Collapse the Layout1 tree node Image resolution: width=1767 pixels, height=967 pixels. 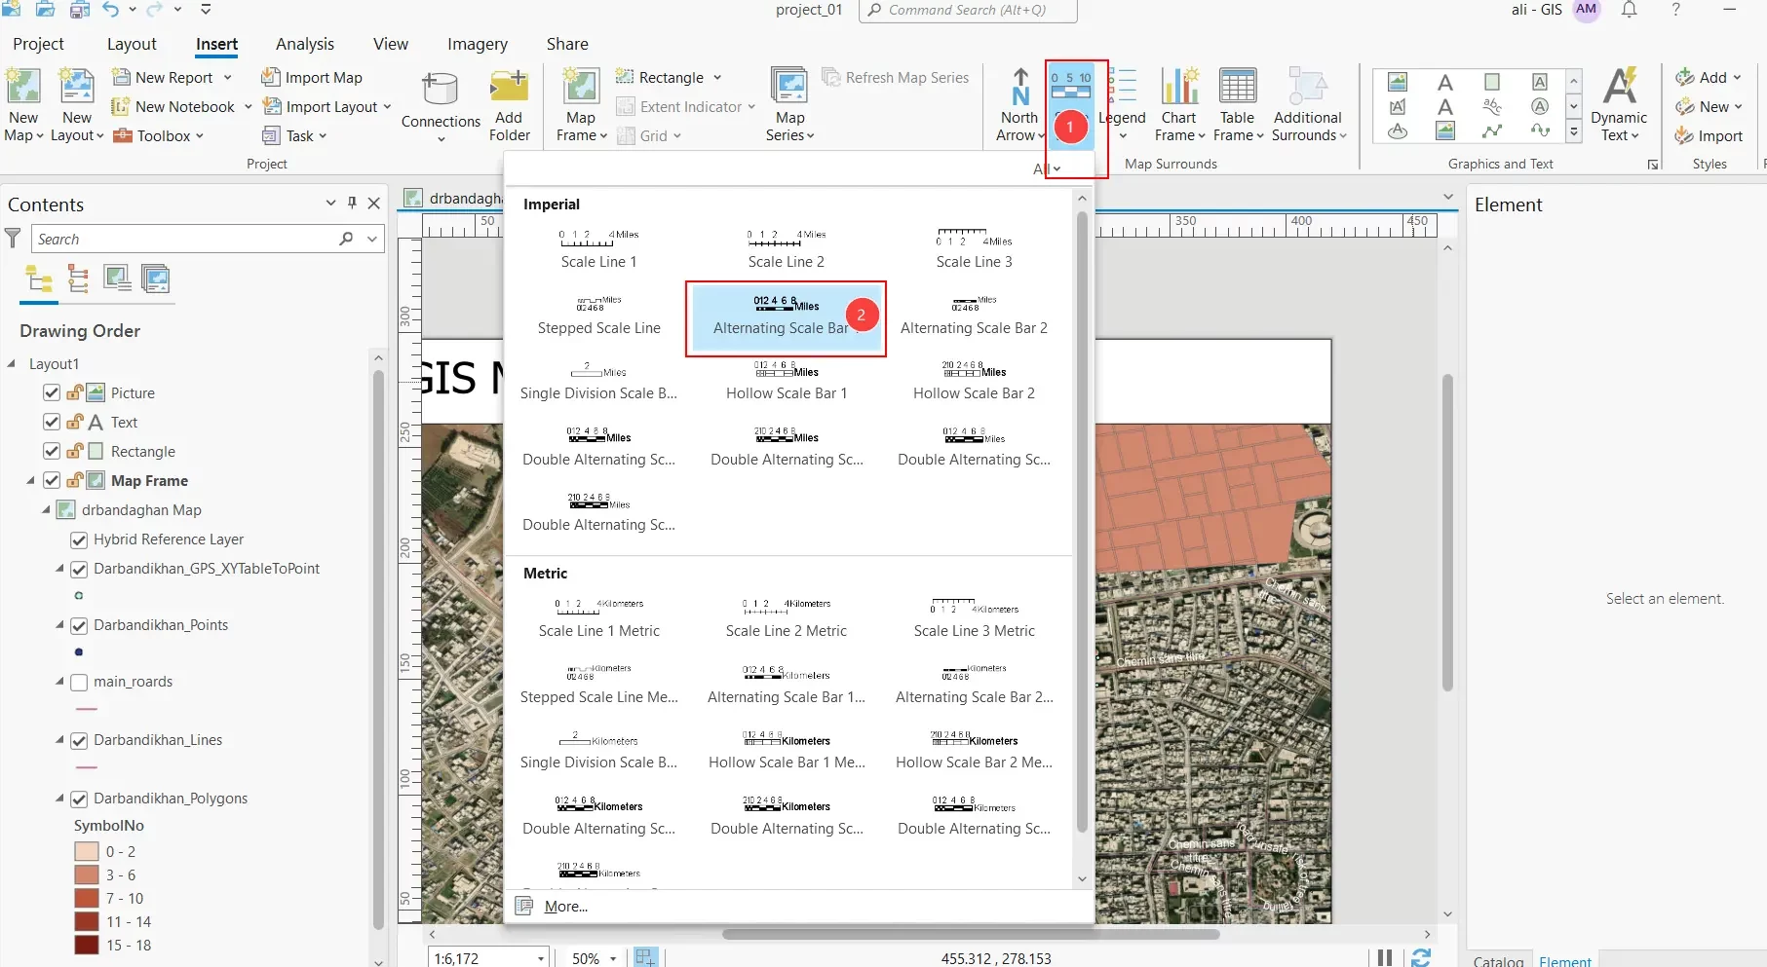(12, 363)
